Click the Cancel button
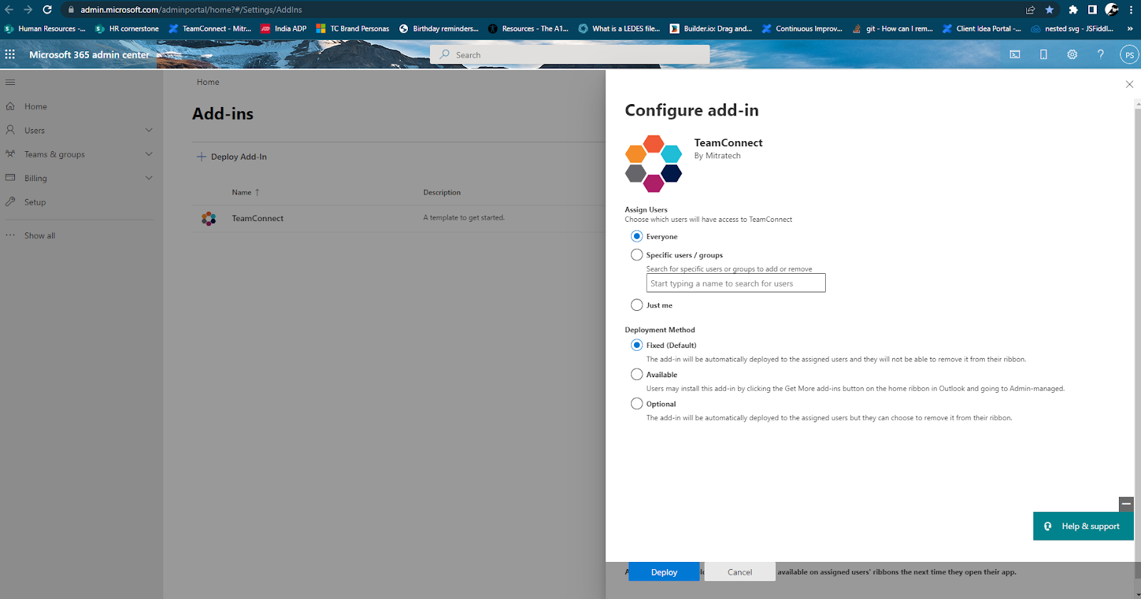The image size is (1141, 599). click(740, 572)
